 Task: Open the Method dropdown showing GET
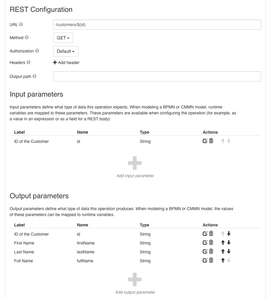pyautogui.click(x=63, y=38)
